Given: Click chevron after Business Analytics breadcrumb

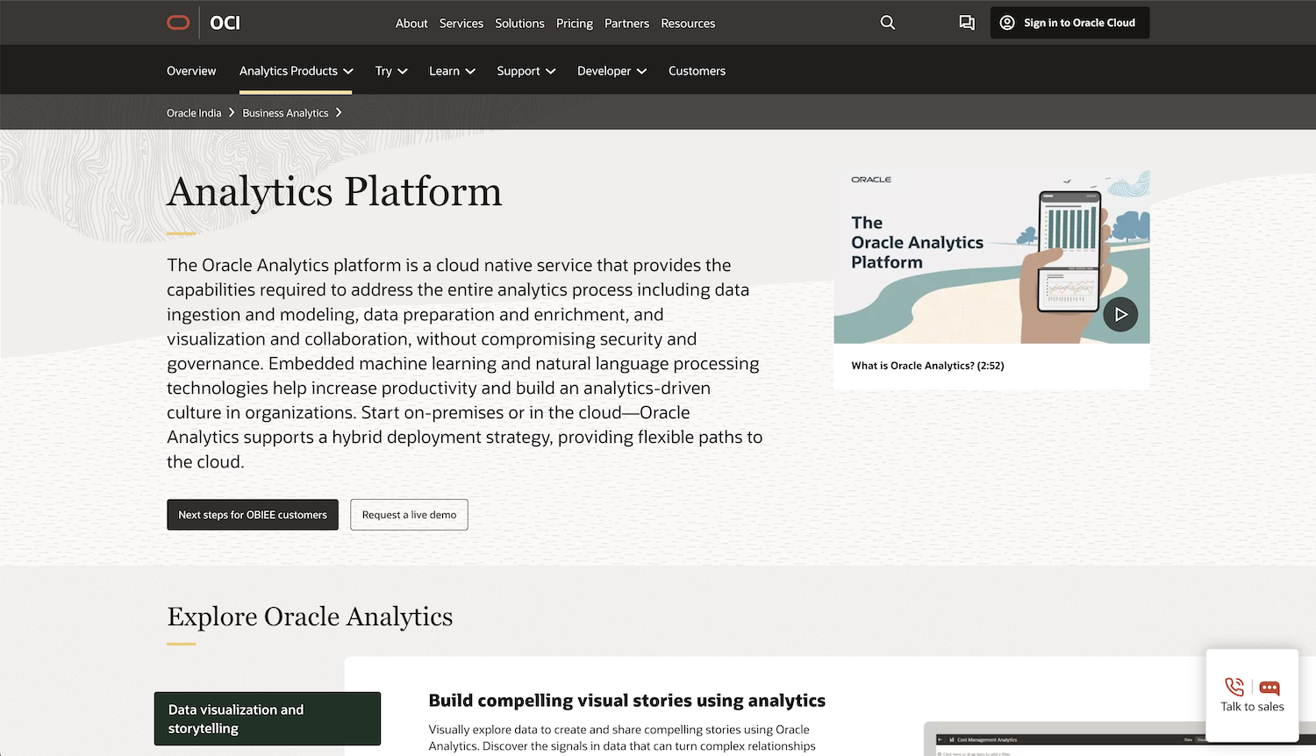Looking at the screenshot, I should [x=339, y=112].
